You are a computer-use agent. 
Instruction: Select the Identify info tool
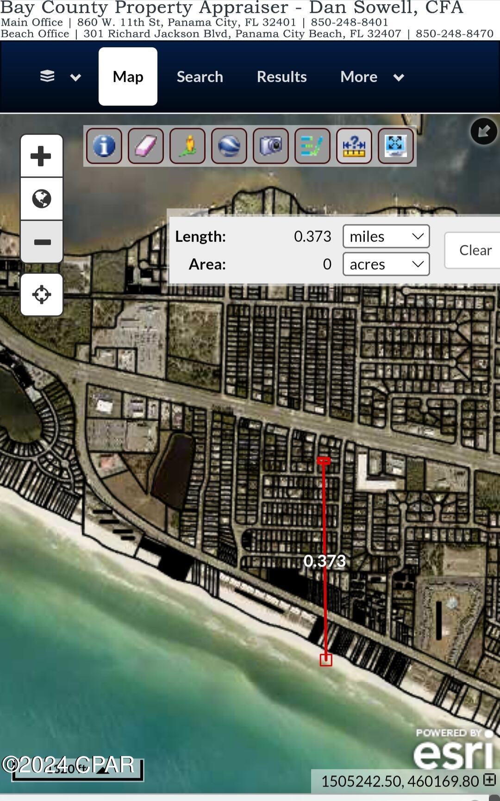[104, 146]
